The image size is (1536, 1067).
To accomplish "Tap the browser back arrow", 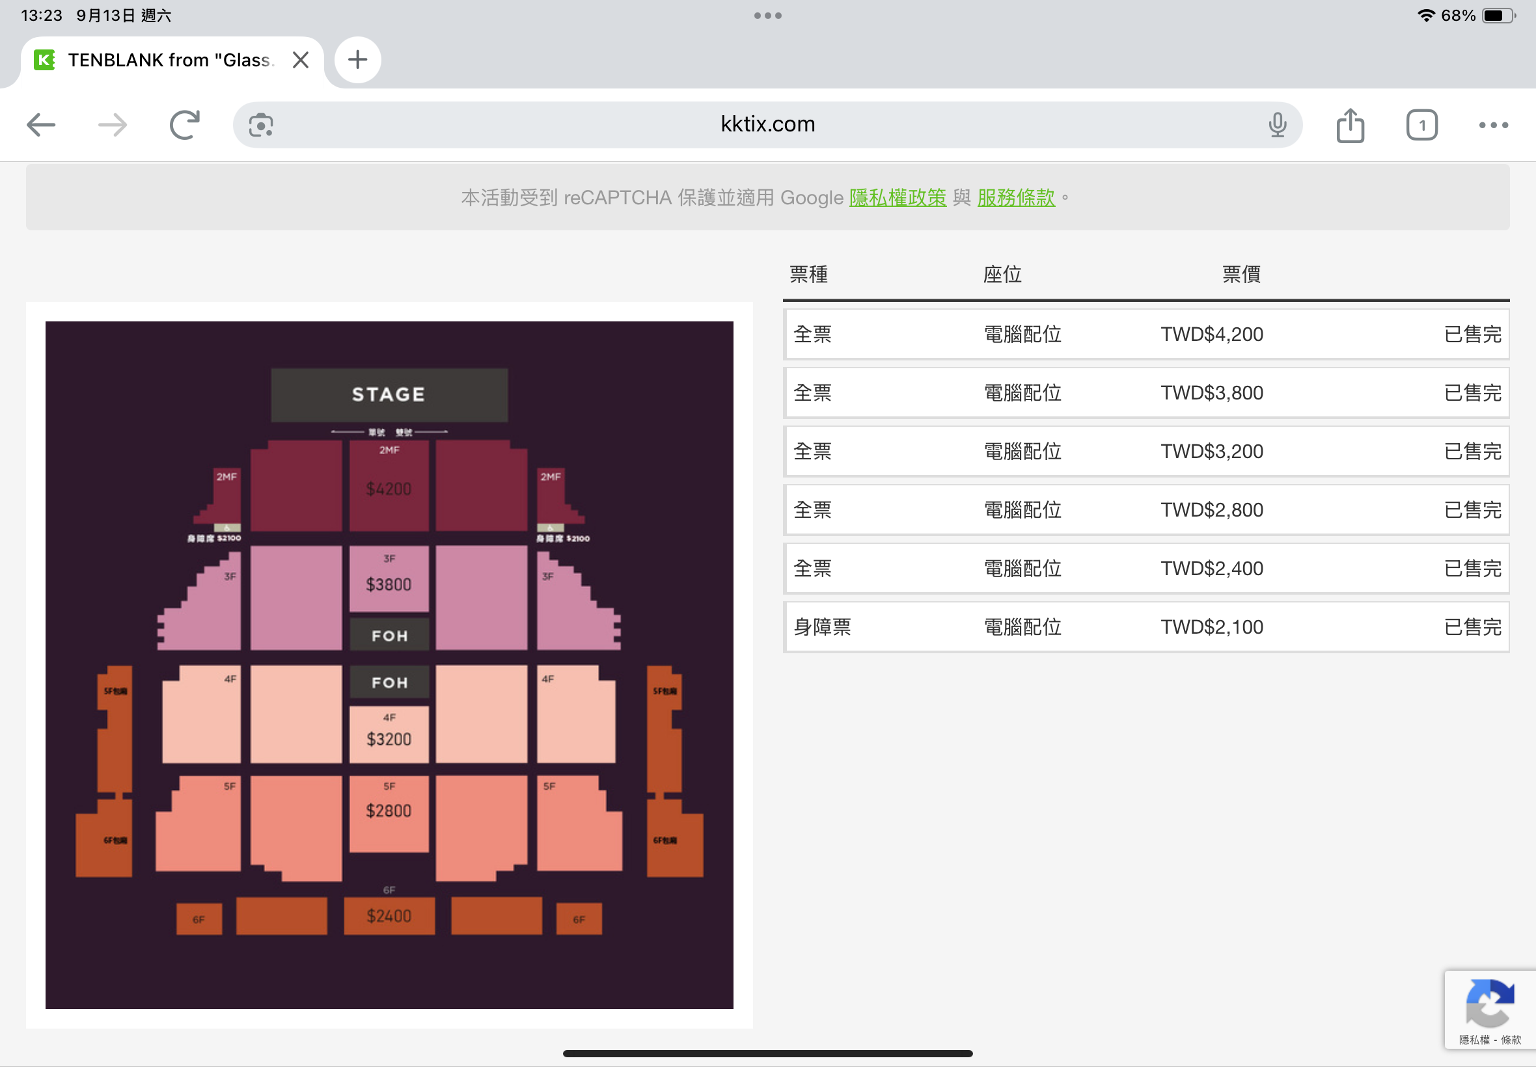I will pyautogui.click(x=42, y=125).
